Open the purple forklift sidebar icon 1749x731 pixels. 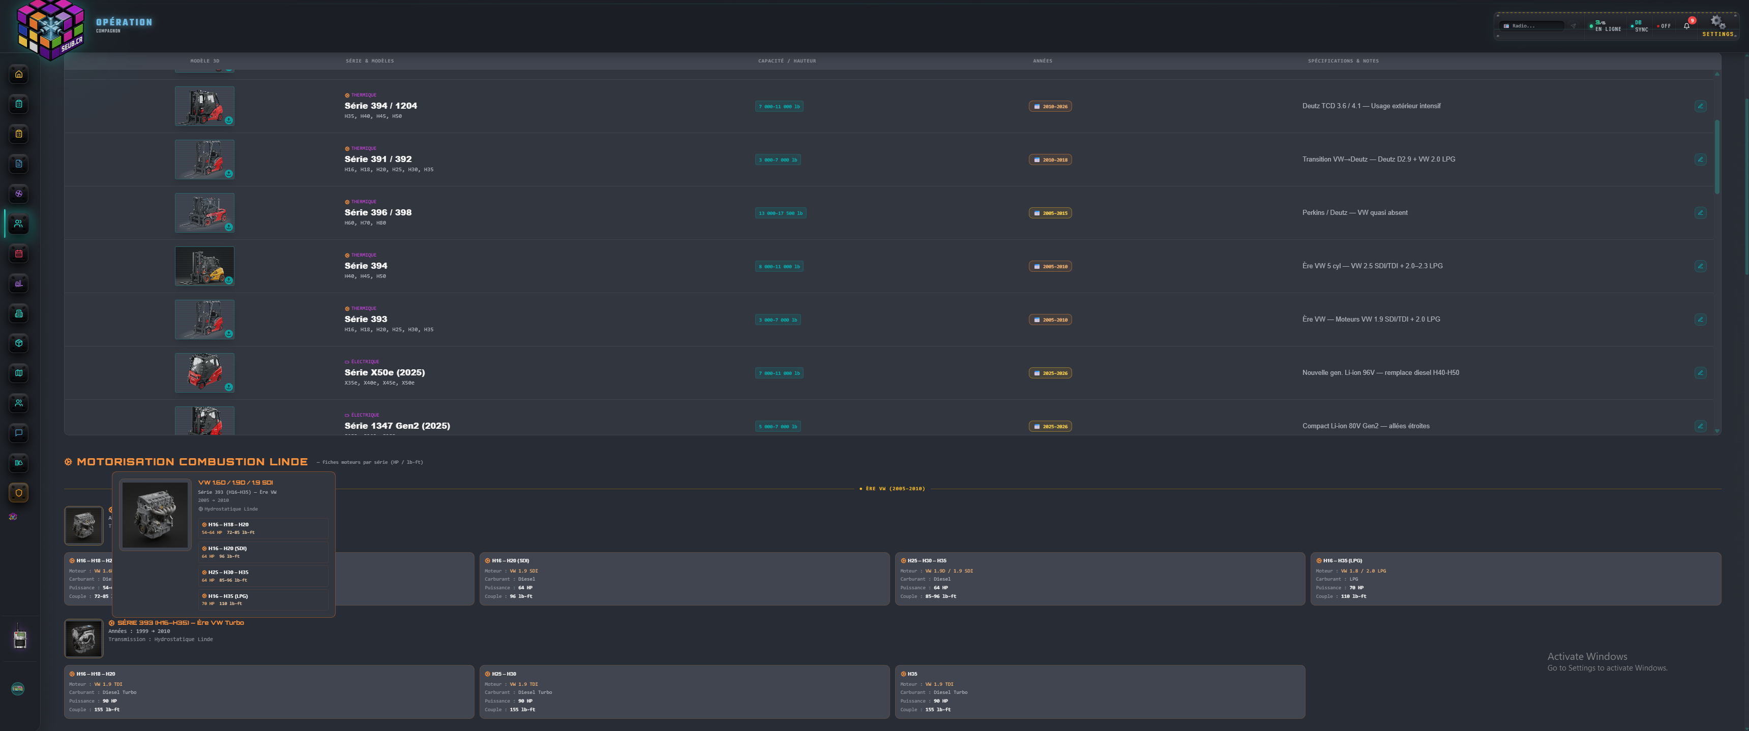(19, 283)
